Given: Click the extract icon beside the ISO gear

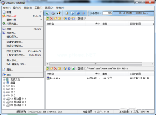Looking at the screenshot, I should click(x=65, y=18).
